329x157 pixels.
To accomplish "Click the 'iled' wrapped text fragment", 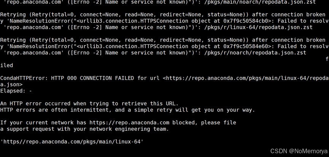I will point(6,66).
